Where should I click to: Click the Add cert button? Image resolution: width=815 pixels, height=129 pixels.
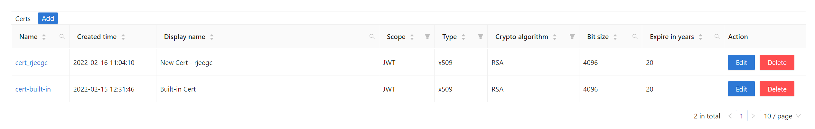[x=48, y=18]
